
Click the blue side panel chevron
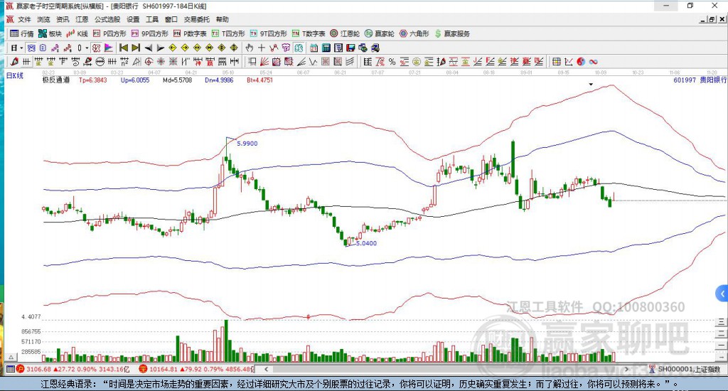click(722, 294)
